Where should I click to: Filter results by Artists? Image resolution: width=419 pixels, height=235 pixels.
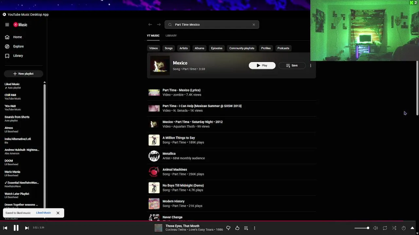pos(183,48)
